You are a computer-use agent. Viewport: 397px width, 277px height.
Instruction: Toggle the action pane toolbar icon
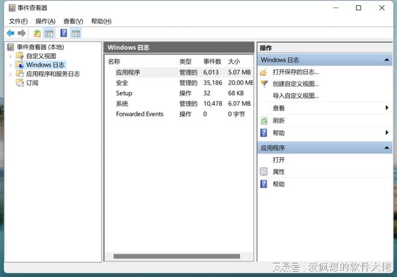76,33
